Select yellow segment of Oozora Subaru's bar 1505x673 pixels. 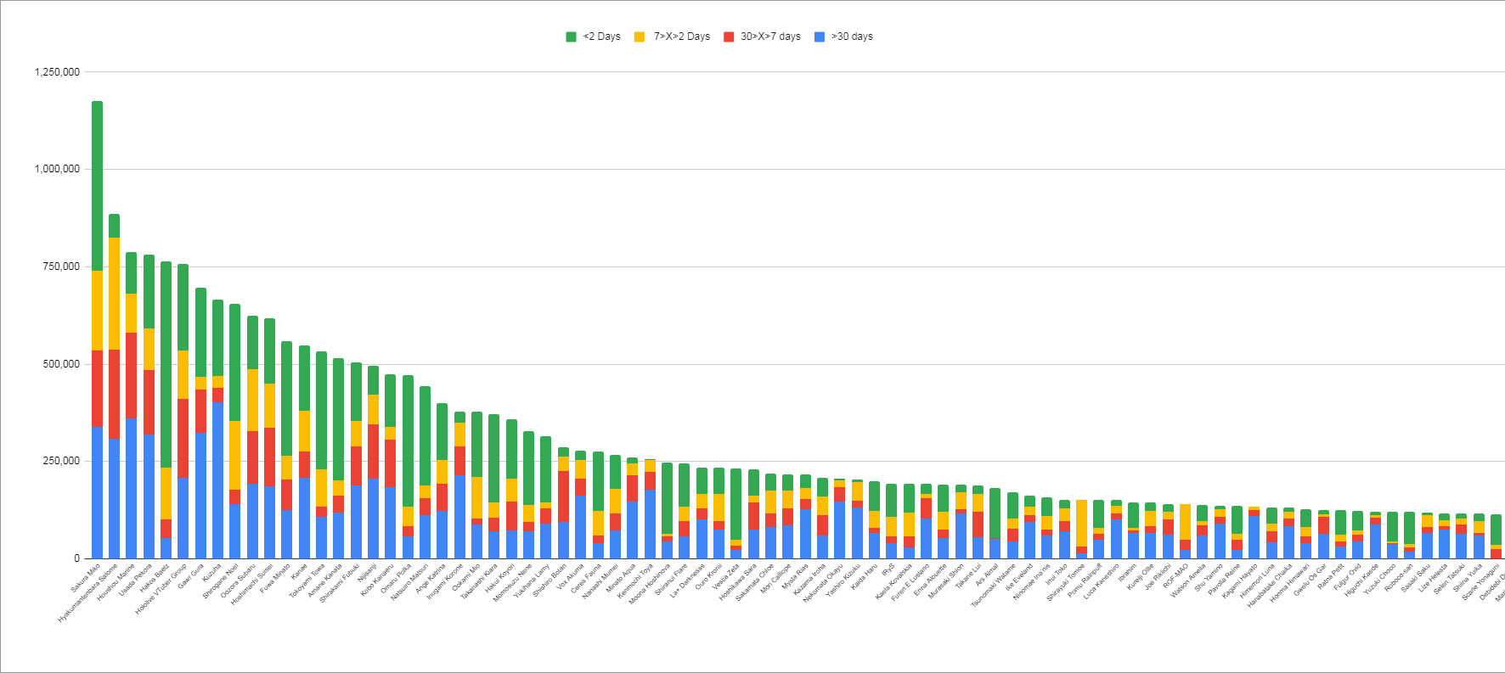pos(253,401)
